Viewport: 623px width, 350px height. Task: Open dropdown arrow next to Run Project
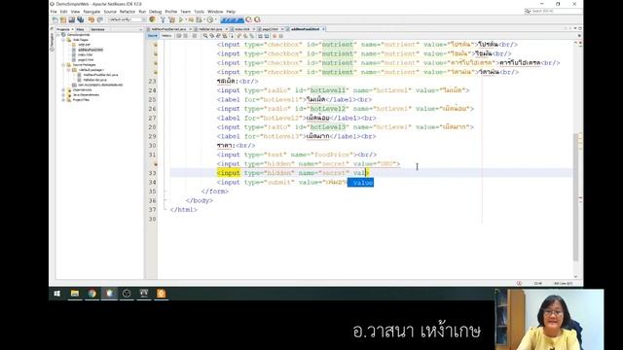(x=186, y=19)
